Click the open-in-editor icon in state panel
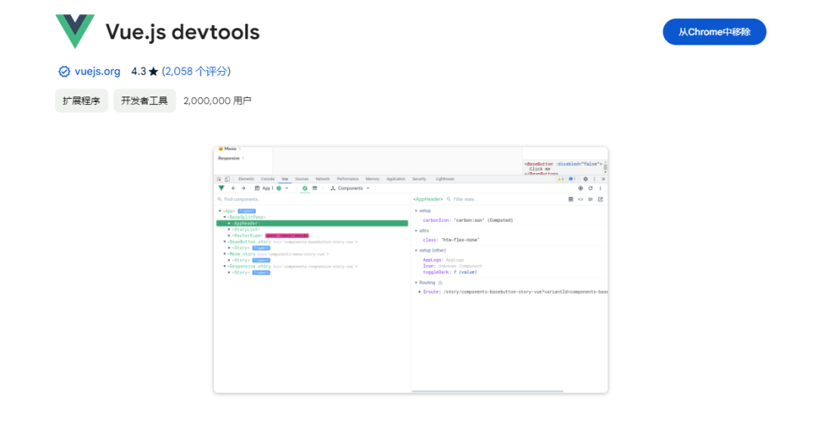817x422 pixels. [600, 199]
